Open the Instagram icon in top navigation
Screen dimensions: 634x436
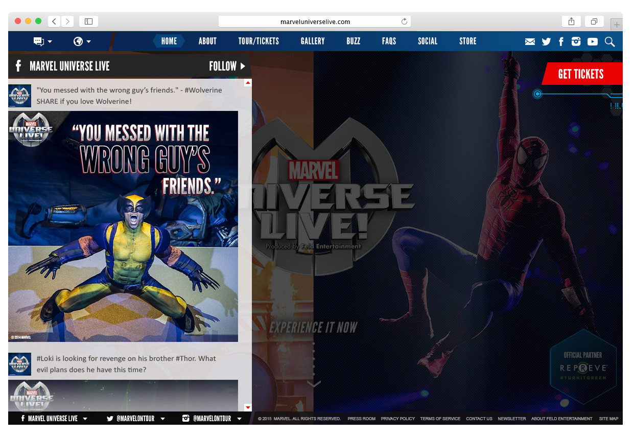(576, 42)
